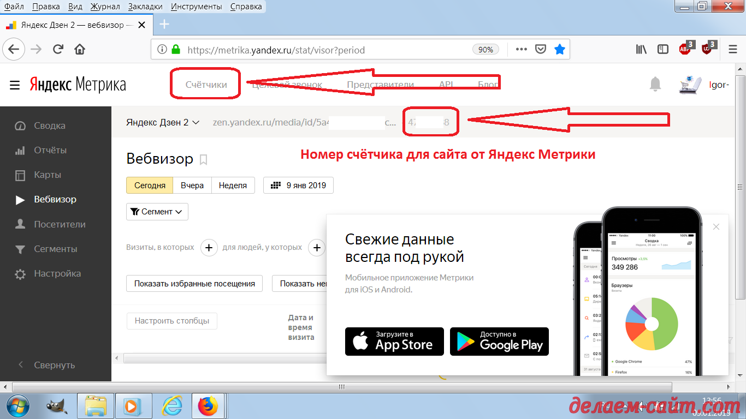Click the page horizontal scrollbar
This screenshot has width=746, height=419.
click(x=343, y=387)
